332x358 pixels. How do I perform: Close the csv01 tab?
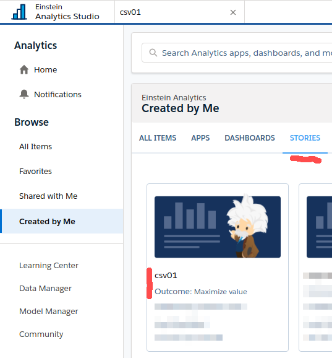233,12
